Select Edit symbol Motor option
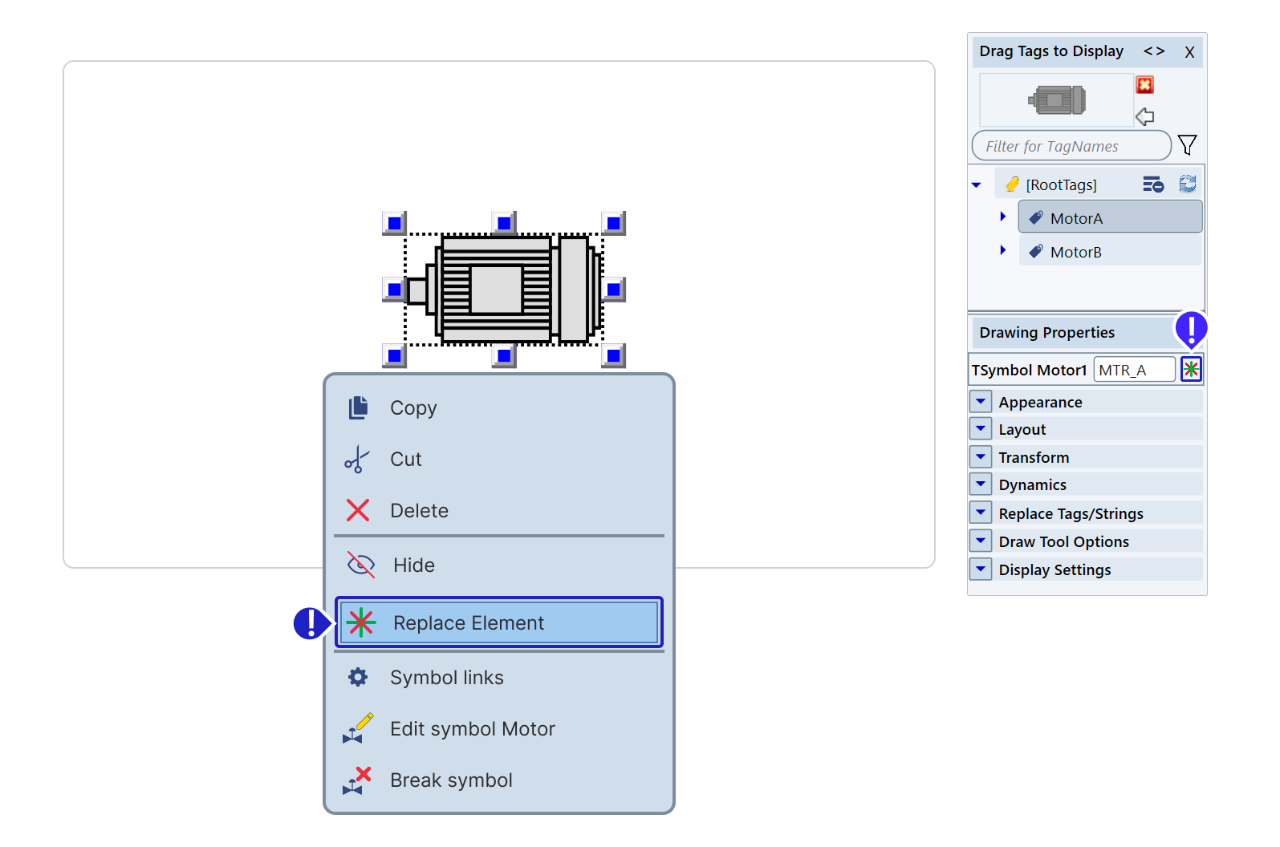Viewport: 1280px width, 847px height. [x=472, y=729]
